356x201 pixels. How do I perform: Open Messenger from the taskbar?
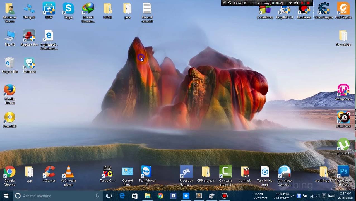tap(186, 196)
